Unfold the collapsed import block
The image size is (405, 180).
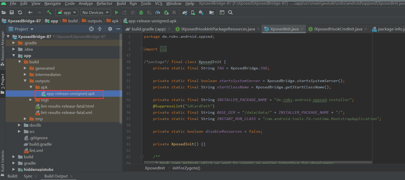[142, 49]
